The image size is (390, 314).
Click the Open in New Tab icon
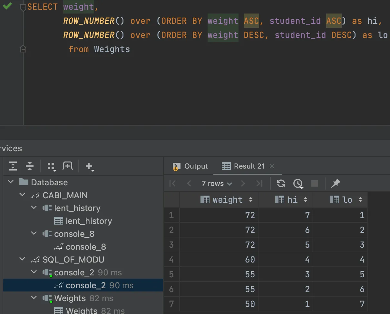(68, 166)
